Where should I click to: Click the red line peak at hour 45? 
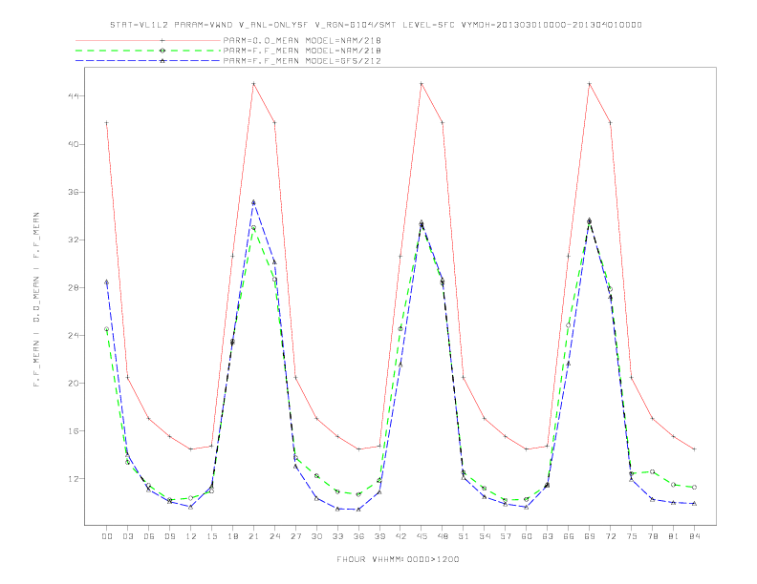click(422, 84)
